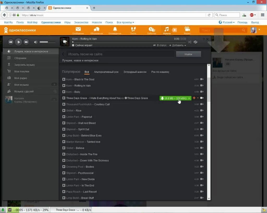The width and height of the screenshot is (267, 213).
Task: Play Korn – Baby track
Action: click(64, 92)
